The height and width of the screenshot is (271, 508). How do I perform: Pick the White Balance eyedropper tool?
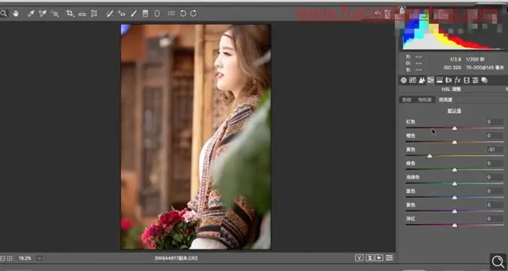click(31, 13)
